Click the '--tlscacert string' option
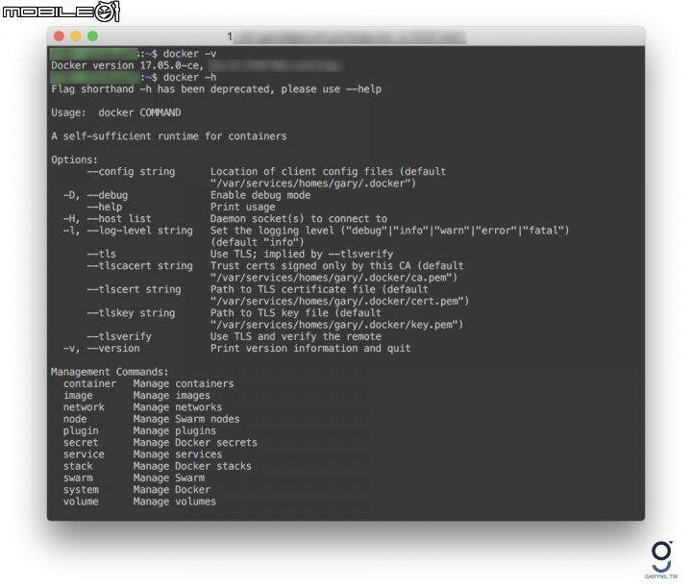692x588 pixels. [x=139, y=266]
